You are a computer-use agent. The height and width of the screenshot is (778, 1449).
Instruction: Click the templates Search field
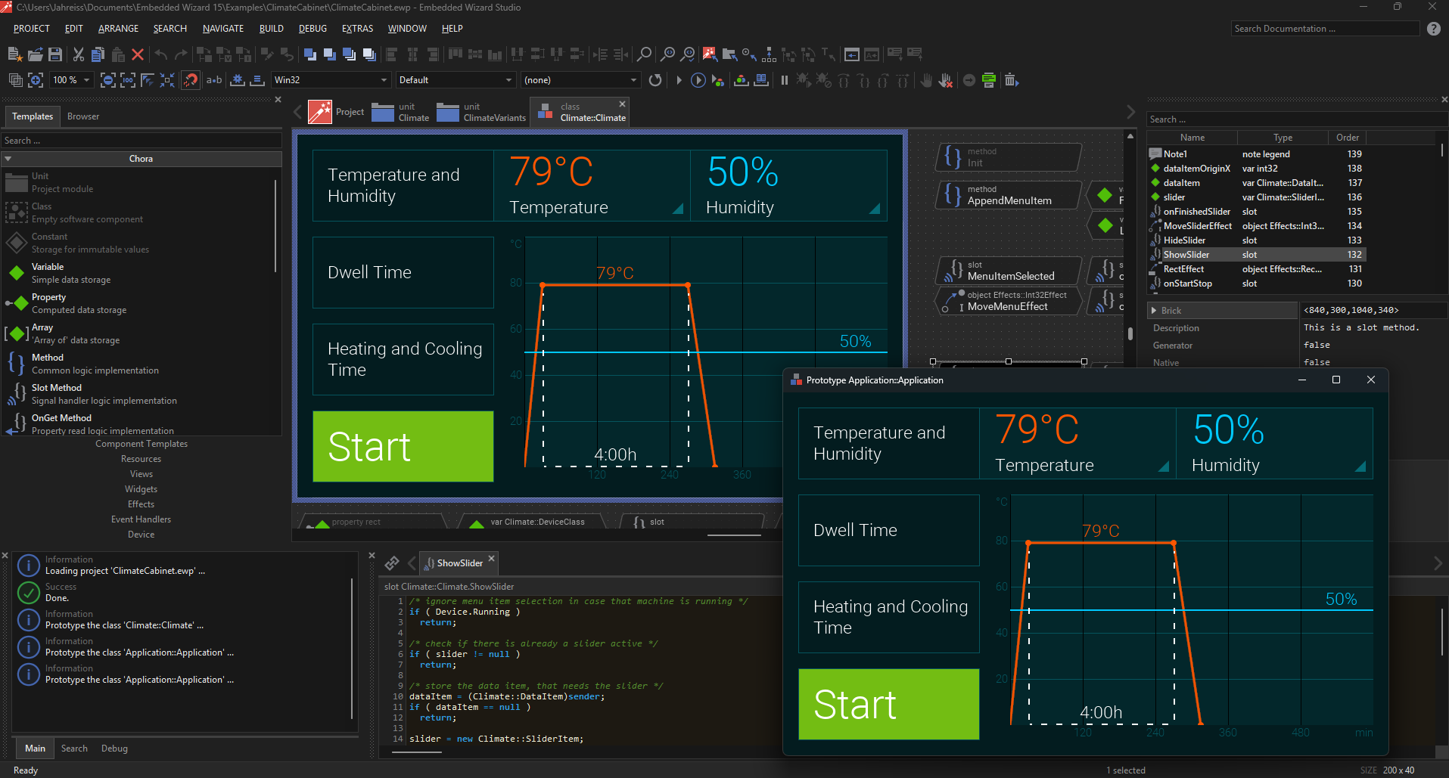pos(141,141)
